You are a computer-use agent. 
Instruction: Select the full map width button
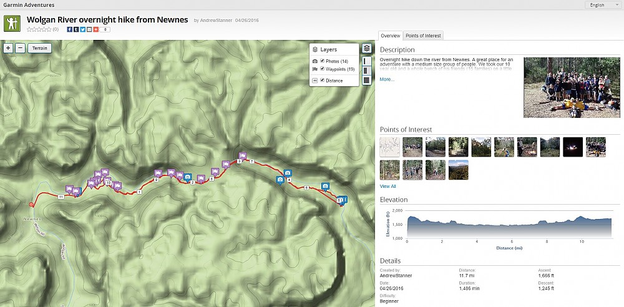[367, 80]
